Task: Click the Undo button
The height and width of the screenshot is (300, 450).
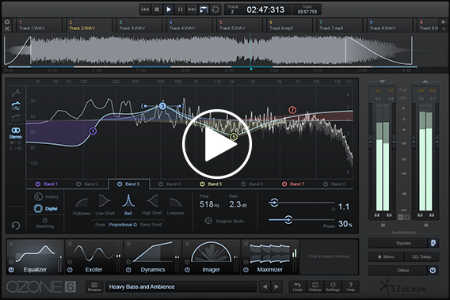Action: (x=298, y=287)
